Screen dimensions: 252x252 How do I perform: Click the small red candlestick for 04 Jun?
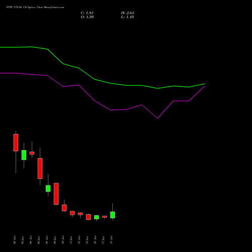tap(32, 153)
